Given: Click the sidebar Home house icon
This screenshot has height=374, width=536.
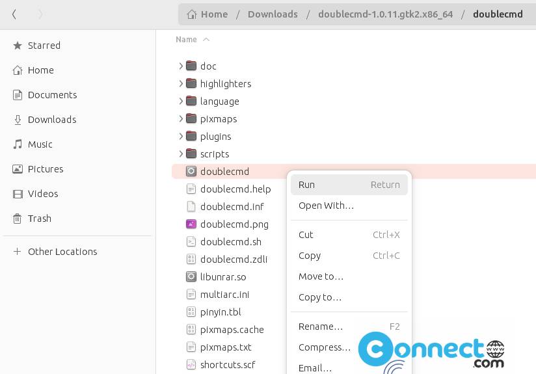Looking at the screenshot, I should tap(18, 70).
